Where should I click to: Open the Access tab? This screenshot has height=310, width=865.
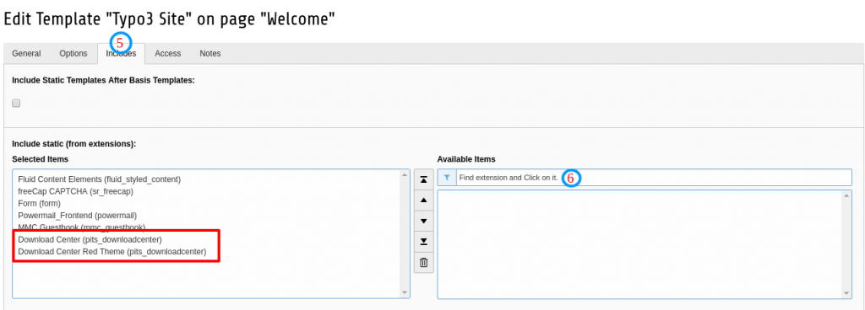(x=168, y=53)
